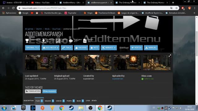Open the 'Unofficial Skyrim Le...' bookmark
The height and width of the screenshot is (111, 198).
click(152, 13)
